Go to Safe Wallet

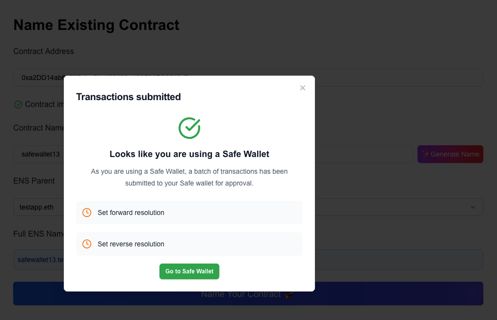[189, 271]
